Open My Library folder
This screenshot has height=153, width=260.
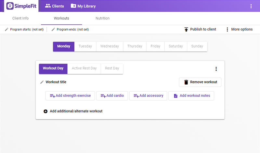[x=83, y=6]
